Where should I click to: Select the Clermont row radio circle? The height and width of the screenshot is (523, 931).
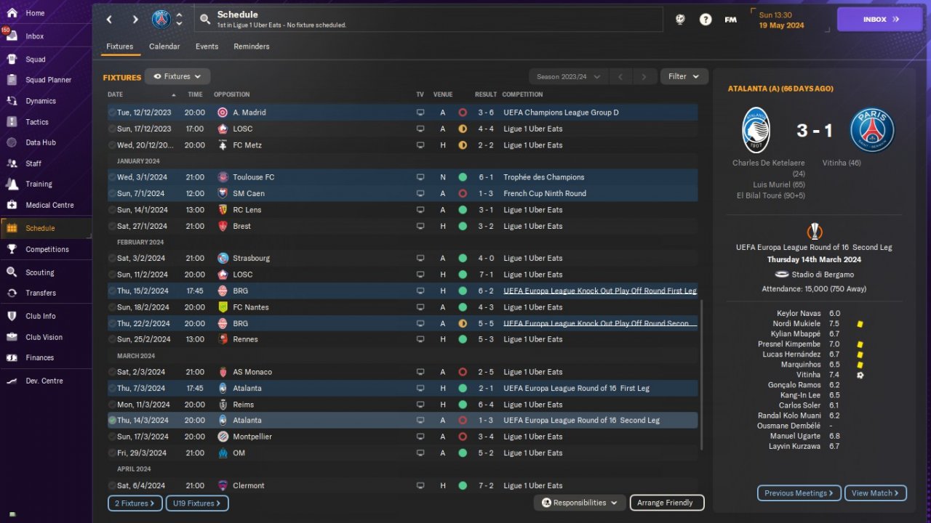click(112, 485)
